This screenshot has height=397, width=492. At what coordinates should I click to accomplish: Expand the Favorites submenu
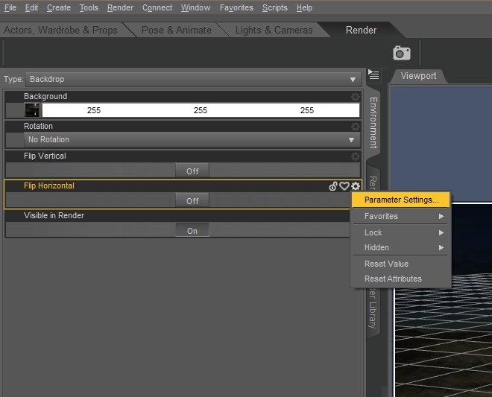(x=401, y=216)
